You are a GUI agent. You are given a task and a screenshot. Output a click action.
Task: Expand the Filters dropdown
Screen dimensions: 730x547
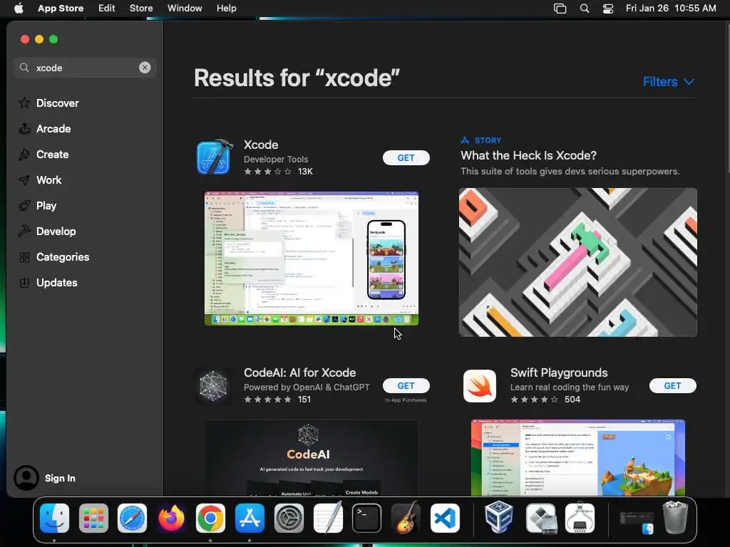669,82
